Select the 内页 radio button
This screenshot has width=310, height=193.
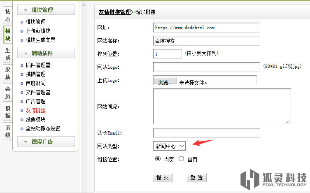[158, 159]
